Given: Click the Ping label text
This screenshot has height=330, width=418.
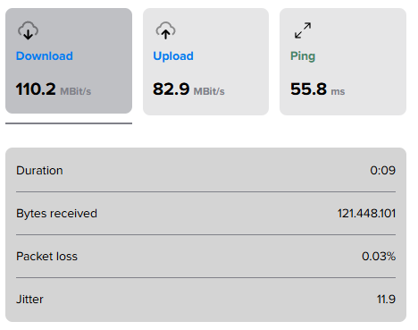Looking at the screenshot, I should click(303, 56).
